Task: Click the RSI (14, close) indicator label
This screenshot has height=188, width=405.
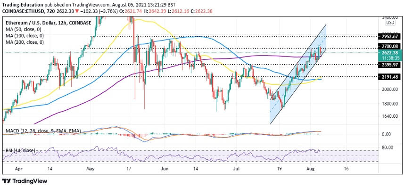Action: point(20,150)
